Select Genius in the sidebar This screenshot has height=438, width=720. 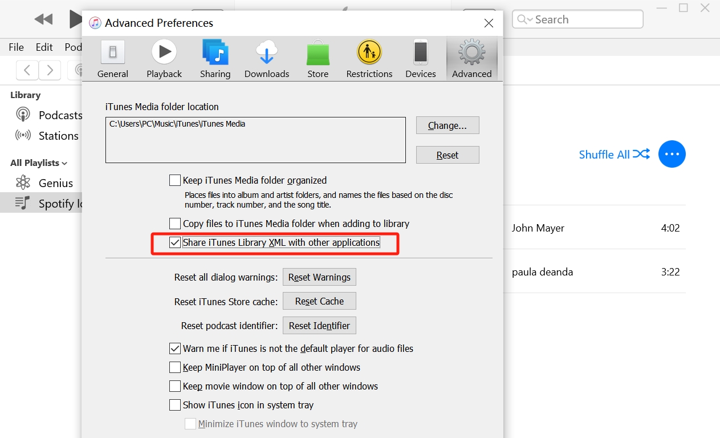[x=55, y=183]
